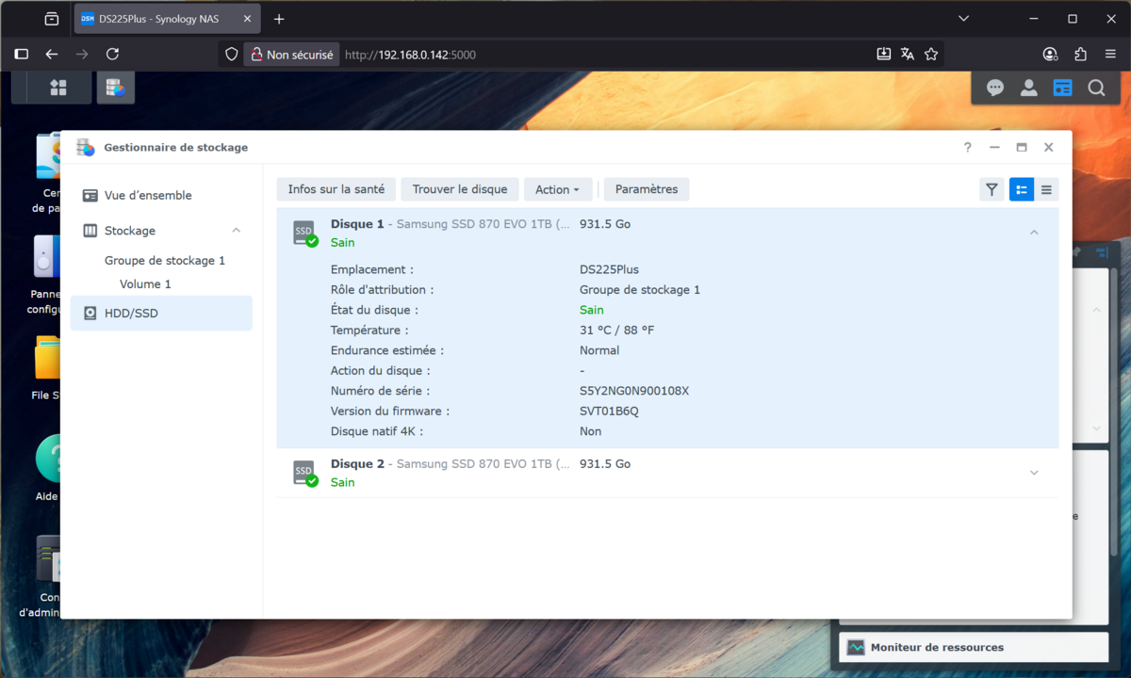Click the DSM search magnifier icon

1096,88
